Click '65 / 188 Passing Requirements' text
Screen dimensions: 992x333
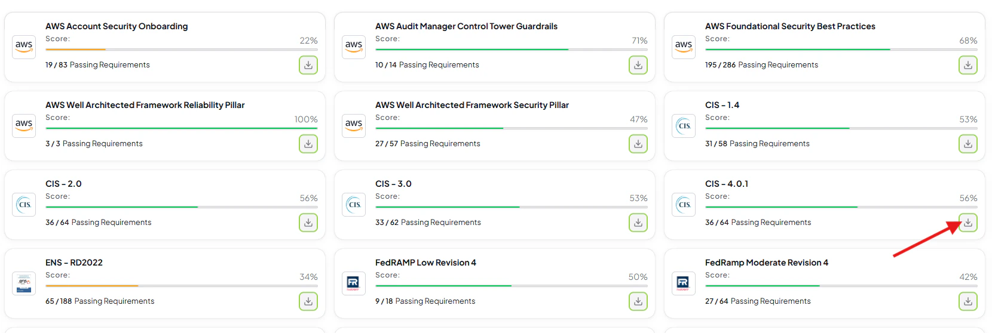coord(100,301)
